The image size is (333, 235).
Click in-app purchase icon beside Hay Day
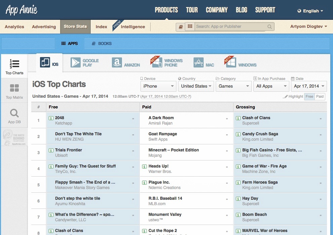click(x=238, y=199)
